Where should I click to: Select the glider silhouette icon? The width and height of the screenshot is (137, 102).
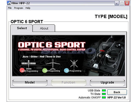click(x=53, y=64)
